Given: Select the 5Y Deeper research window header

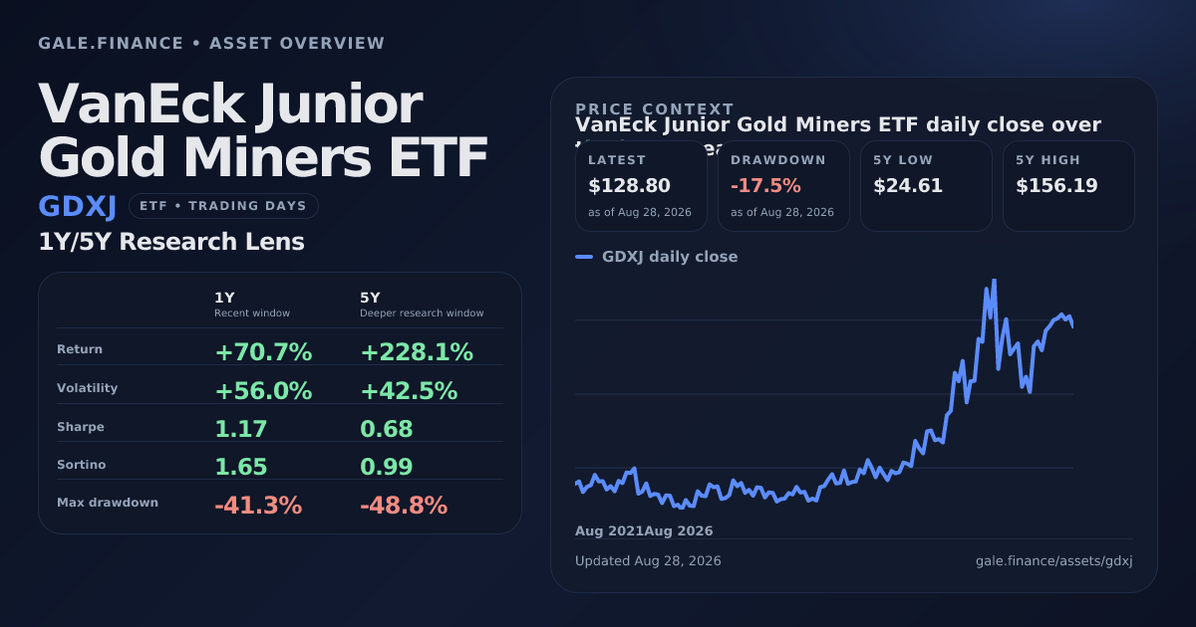Looking at the screenshot, I should tap(422, 304).
